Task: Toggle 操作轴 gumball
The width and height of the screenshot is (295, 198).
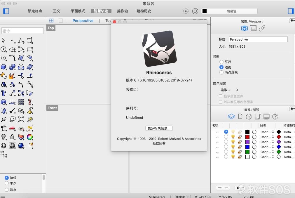Action: (x=122, y=11)
